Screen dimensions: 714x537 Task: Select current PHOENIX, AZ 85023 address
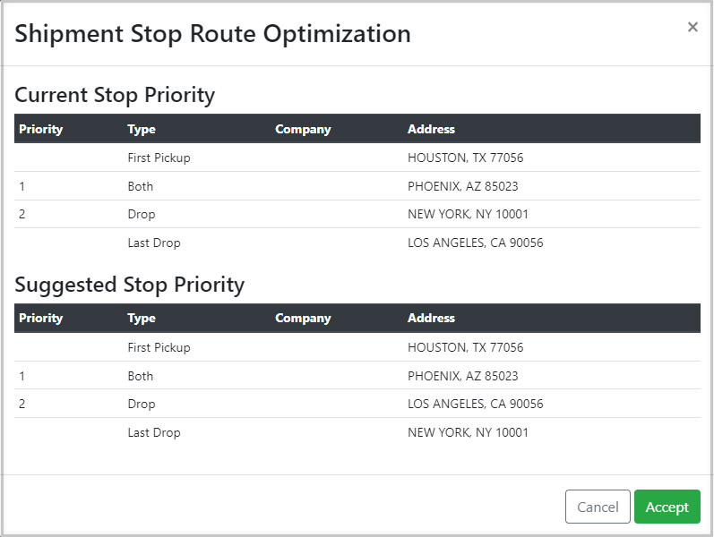(462, 186)
